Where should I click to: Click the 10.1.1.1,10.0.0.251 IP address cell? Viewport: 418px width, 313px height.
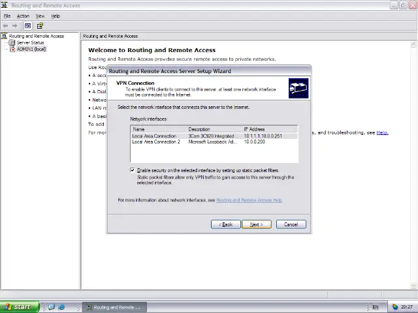[x=263, y=136]
